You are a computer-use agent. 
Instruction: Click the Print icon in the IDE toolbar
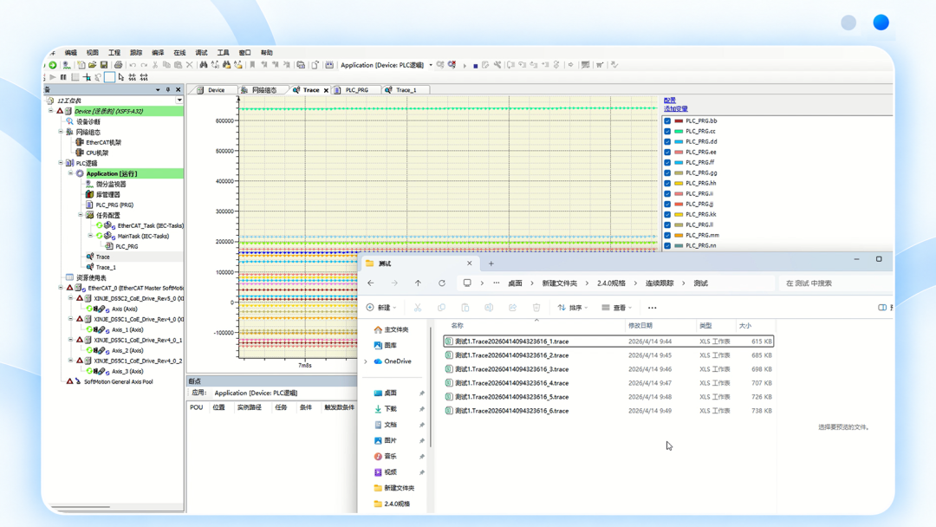point(118,65)
